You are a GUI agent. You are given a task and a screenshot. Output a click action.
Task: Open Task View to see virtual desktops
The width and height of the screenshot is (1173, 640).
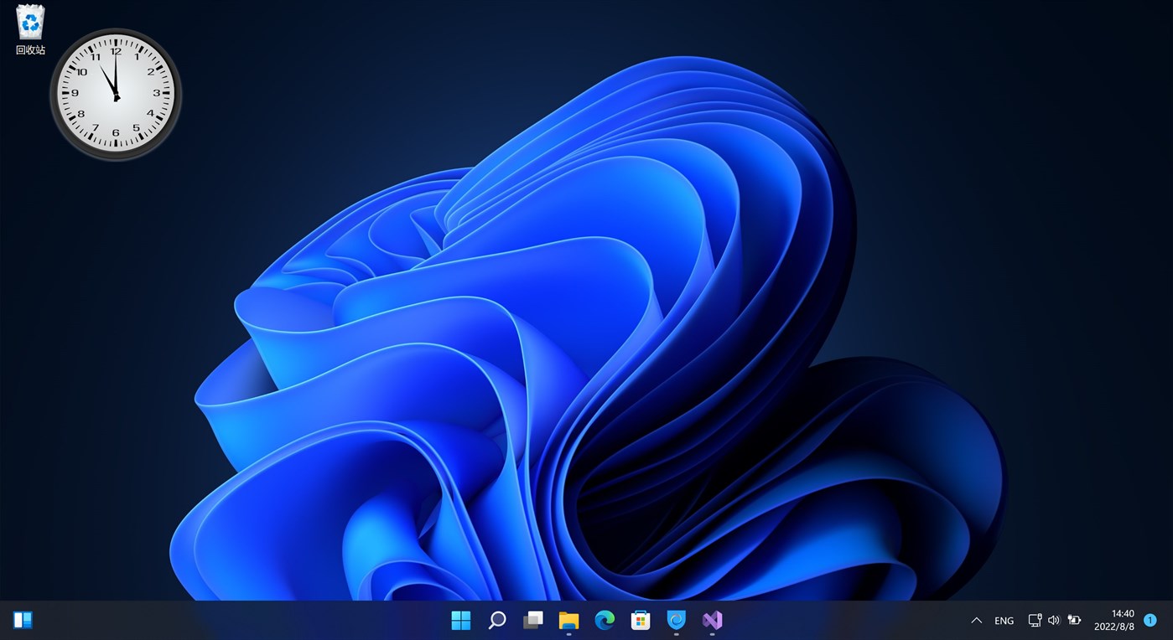click(532, 620)
